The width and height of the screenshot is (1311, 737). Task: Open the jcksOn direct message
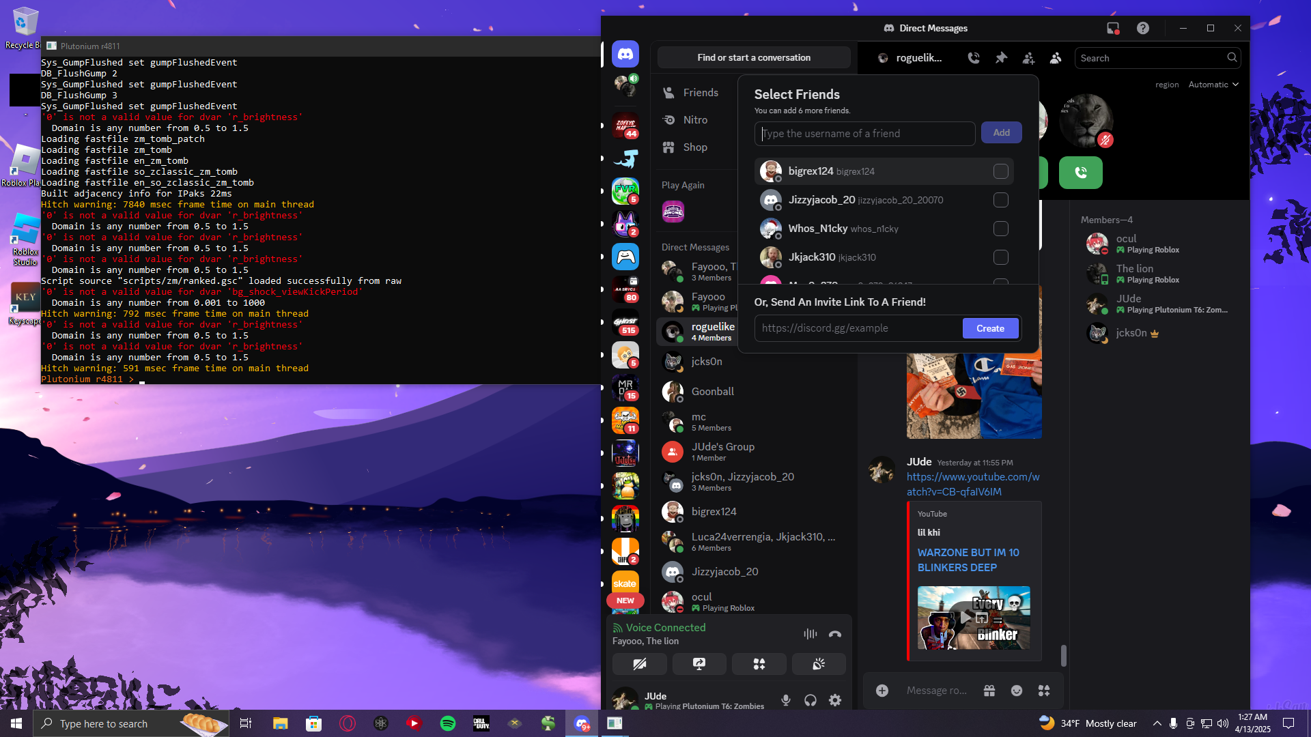(x=754, y=362)
